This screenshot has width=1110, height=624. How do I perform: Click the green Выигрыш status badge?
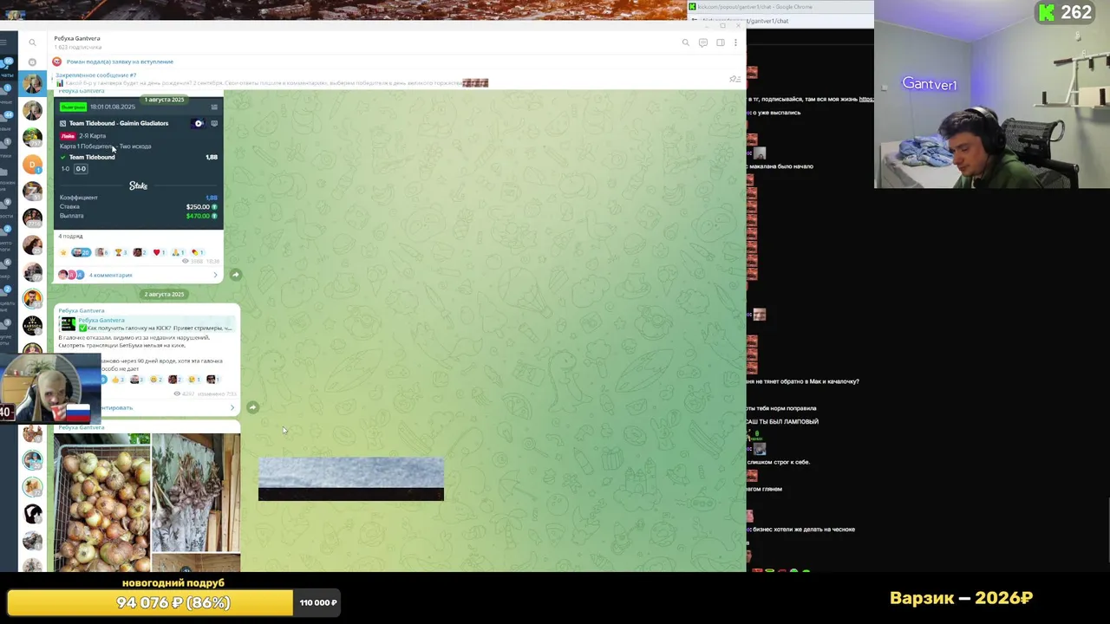pos(73,107)
